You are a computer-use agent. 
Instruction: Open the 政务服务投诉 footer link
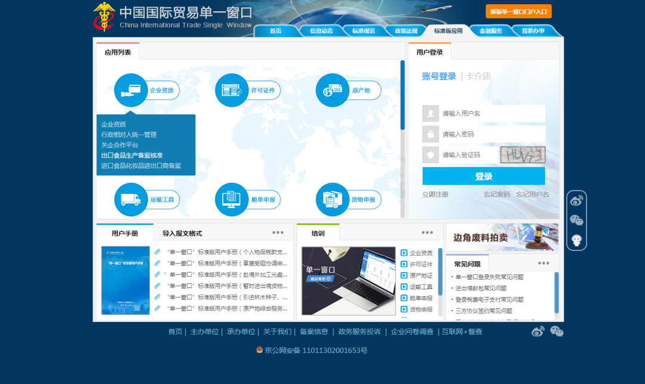coord(360,332)
